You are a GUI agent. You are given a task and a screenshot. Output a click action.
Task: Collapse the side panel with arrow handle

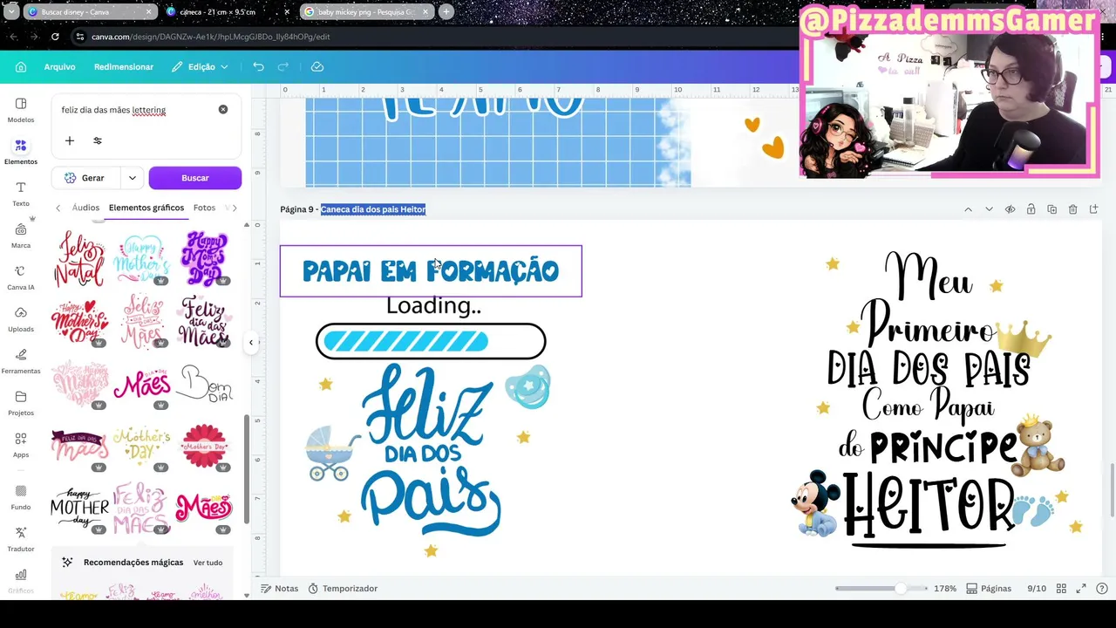251,343
